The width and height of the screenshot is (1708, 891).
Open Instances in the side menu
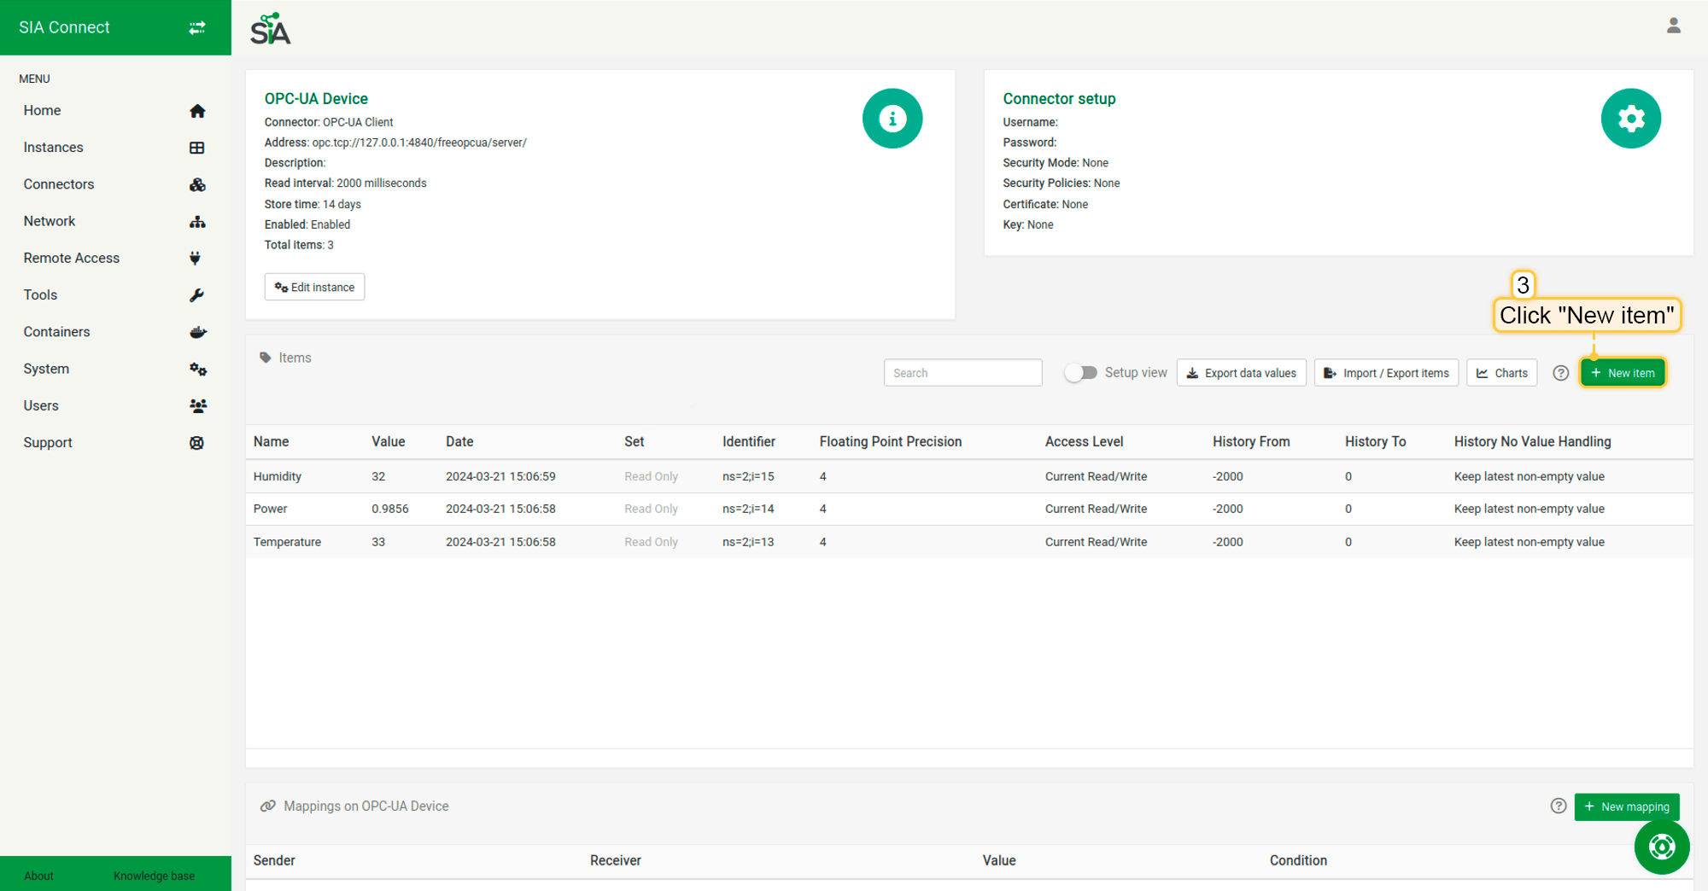[54, 148]
